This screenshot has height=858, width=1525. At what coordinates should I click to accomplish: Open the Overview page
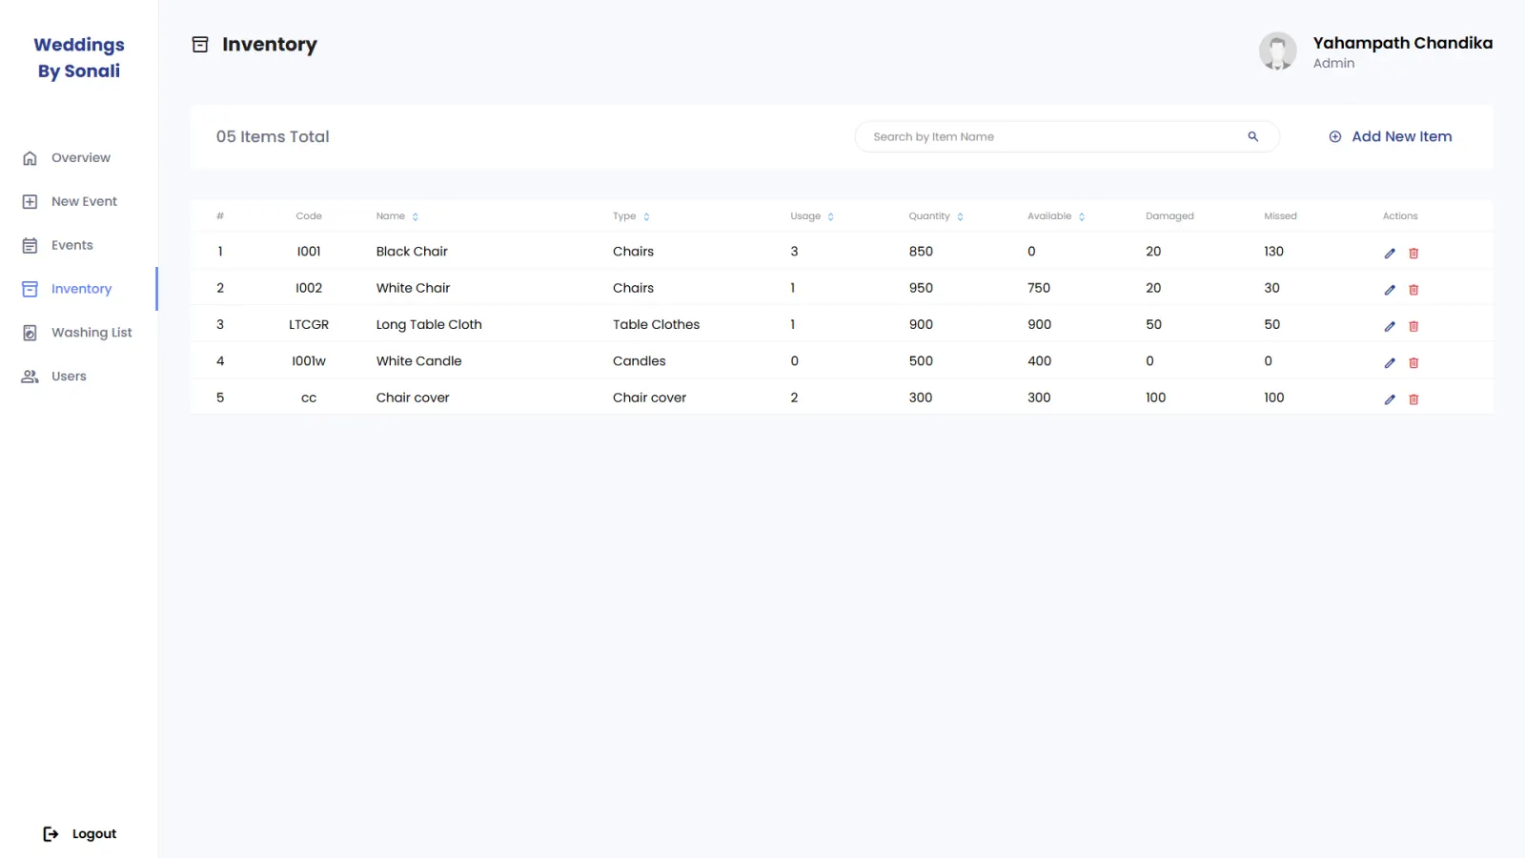80,158
